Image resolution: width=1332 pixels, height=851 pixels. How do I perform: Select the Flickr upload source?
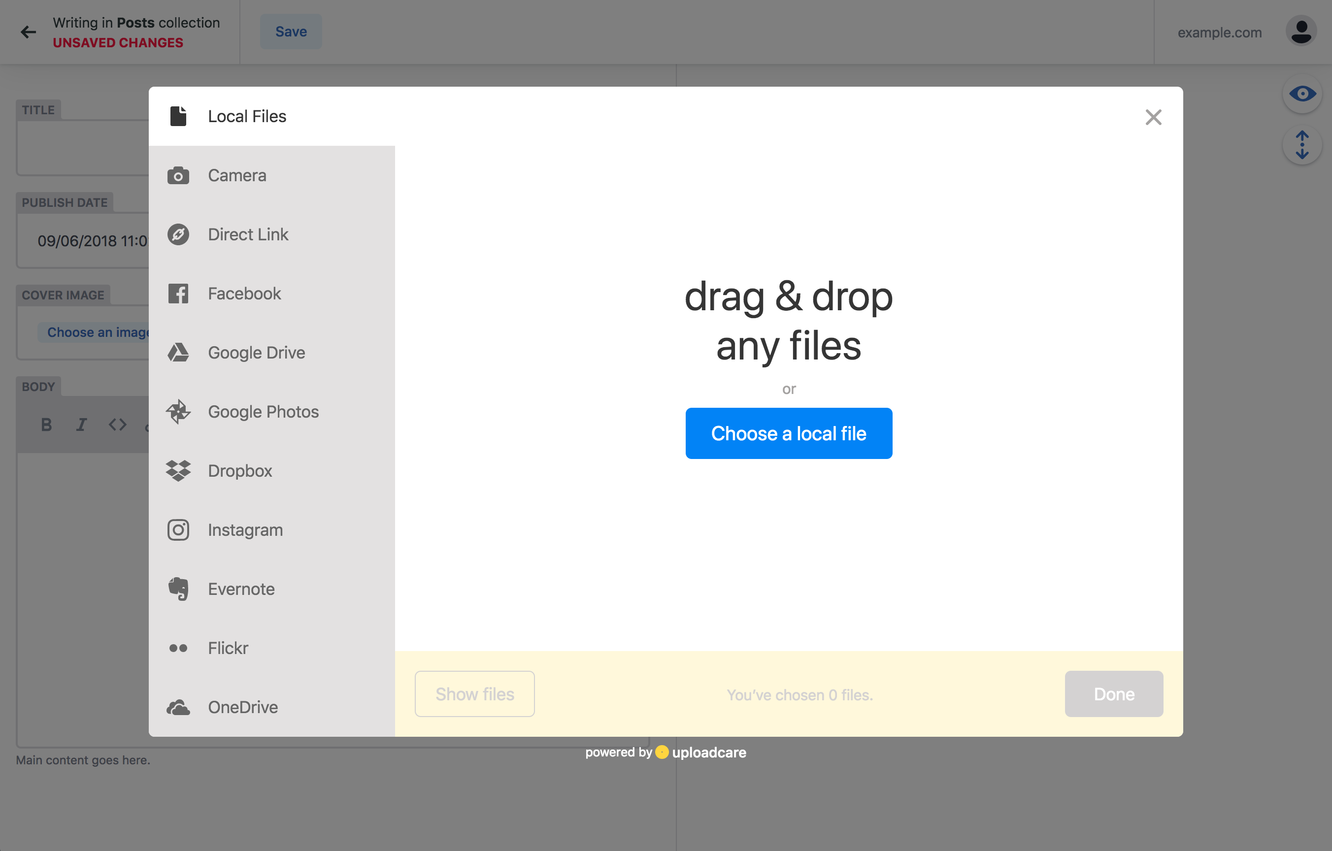[228, 648]
